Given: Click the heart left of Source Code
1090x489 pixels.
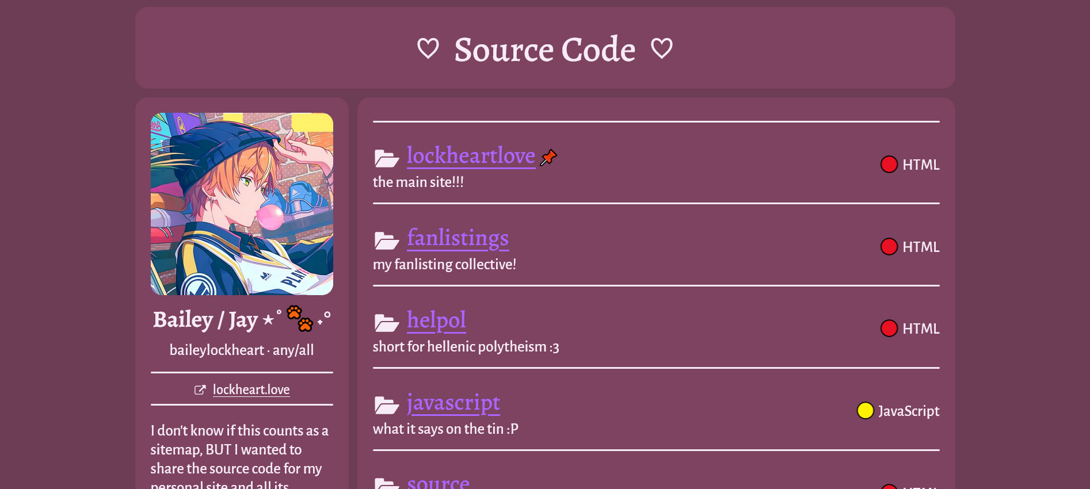Looking at the screenshot, I should click(428, 48).
